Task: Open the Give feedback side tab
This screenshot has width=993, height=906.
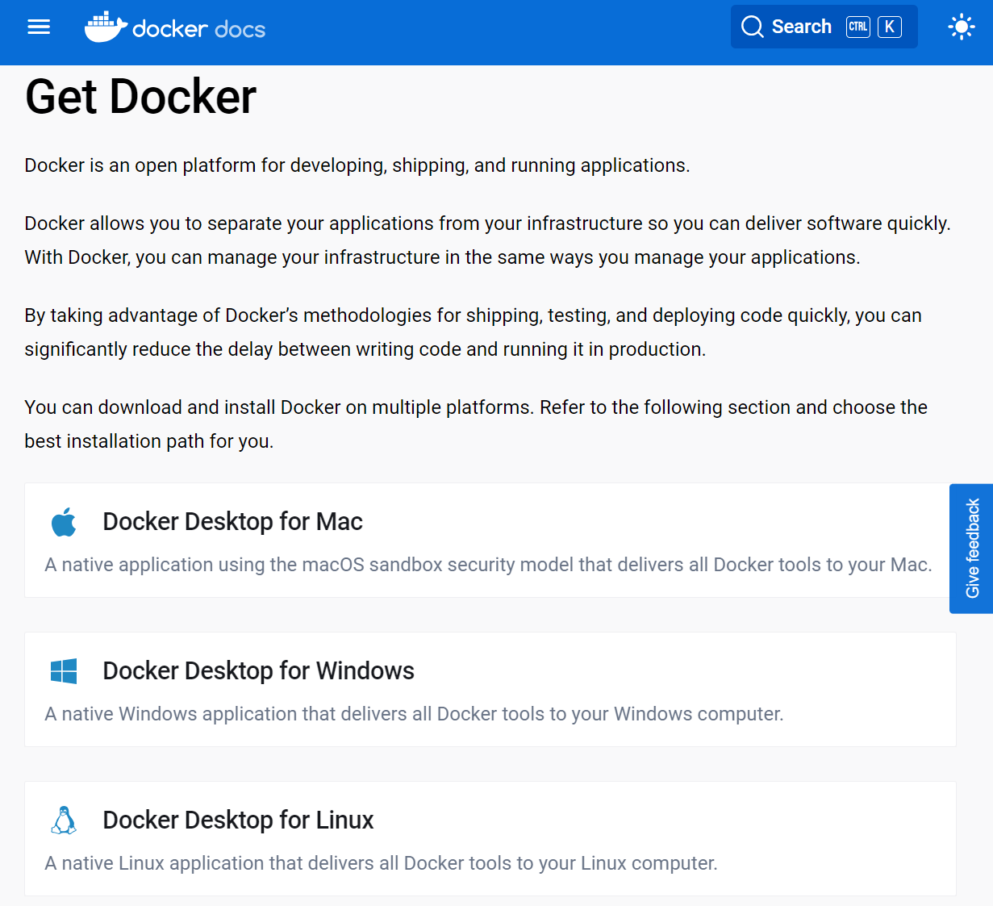Action: pyautogui.click(x=971, y=549)
